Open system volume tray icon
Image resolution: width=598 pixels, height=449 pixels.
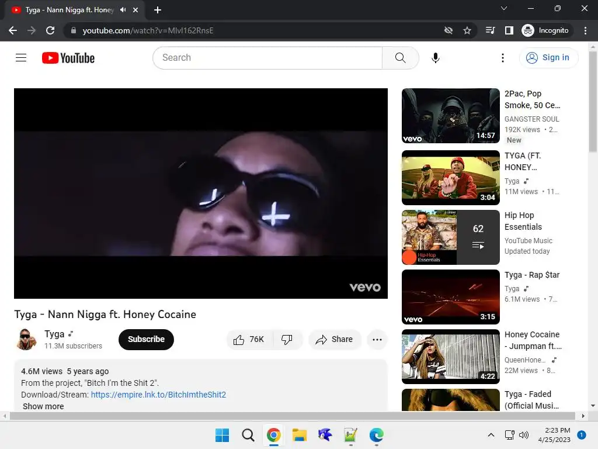(x=524, y=435)
